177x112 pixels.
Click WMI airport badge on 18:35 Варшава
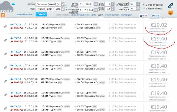tap(63, 24)
